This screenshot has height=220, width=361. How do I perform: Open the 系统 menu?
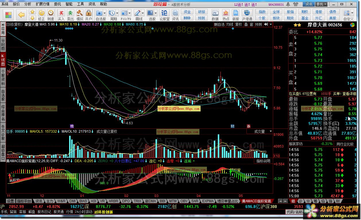coord(5,4)
